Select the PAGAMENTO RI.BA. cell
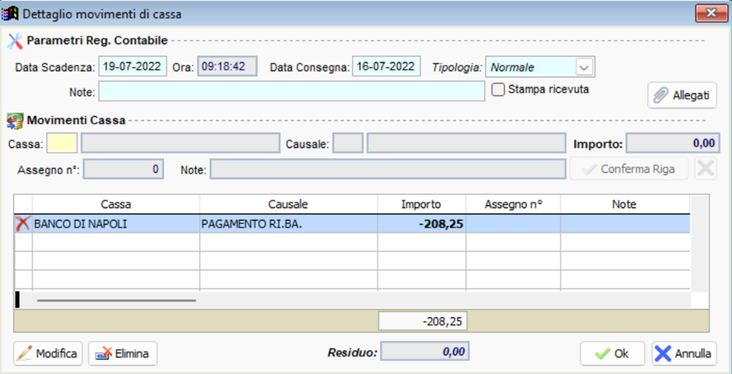The width and height of the screenshot is (732, 374). click(288, 224)
